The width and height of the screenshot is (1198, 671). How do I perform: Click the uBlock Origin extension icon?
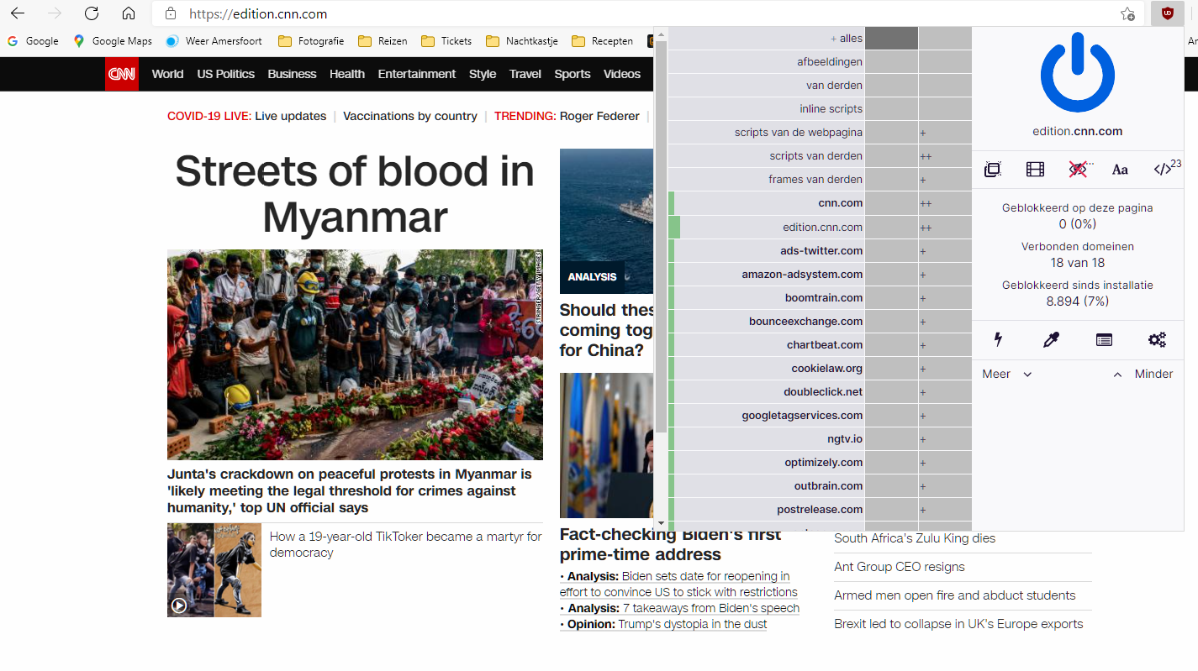click(1167, 13)
